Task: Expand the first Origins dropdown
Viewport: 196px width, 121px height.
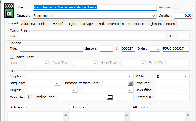Action: click(74, 90)
